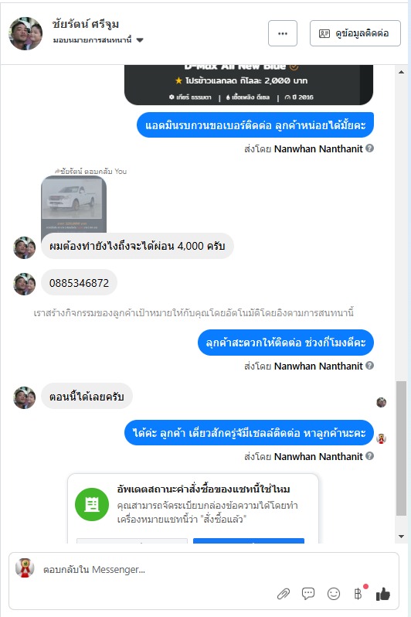Click scrollbar down arrow in chat
This screenshot has width=411, height=617.
pyautogui.click(x=401, y=537)
